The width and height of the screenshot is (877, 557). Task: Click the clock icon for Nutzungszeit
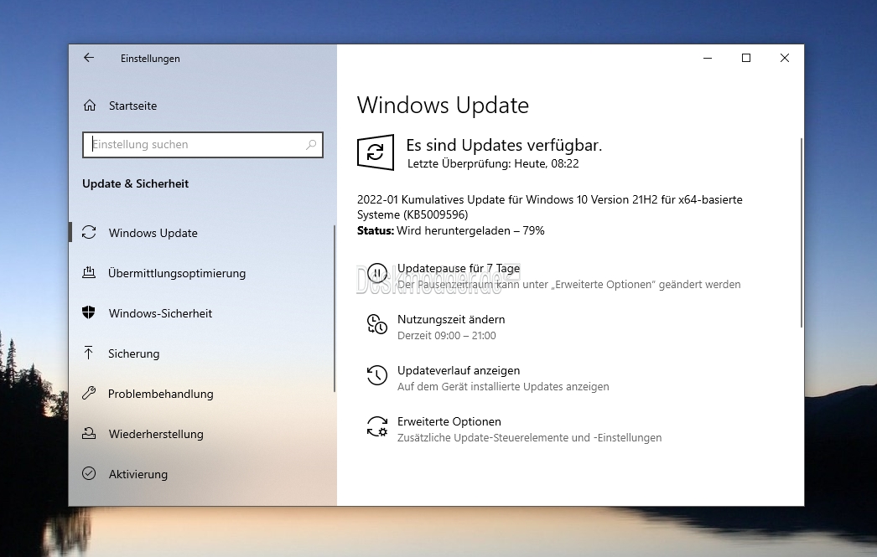coord(377,324)
